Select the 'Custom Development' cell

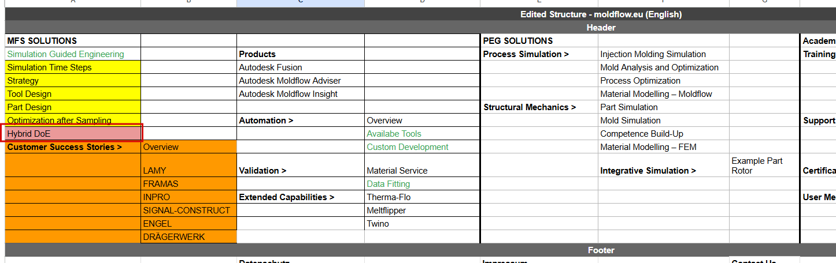(x=422, y=147)
